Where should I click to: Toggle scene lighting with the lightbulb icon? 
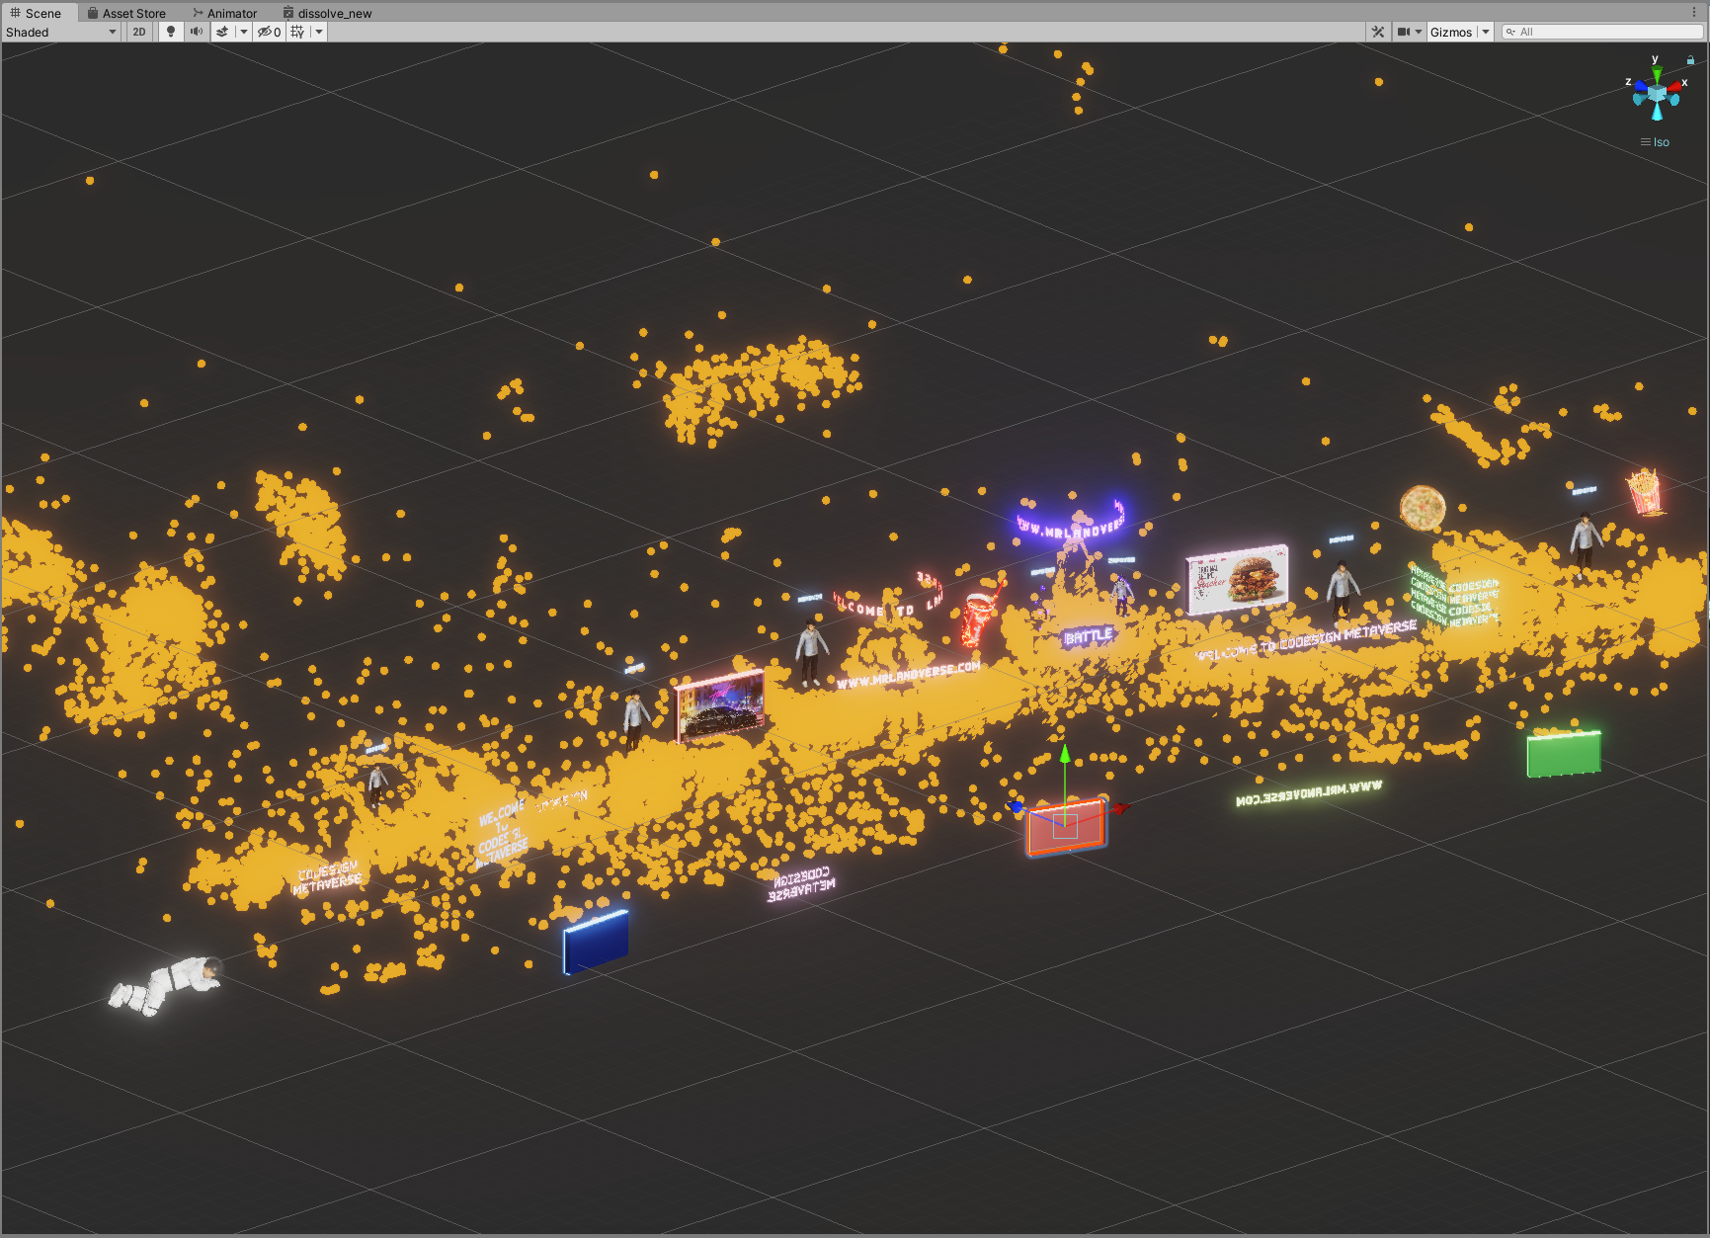tap(171, 32)
